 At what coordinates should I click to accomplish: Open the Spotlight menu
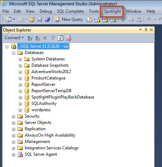(x=112, y=11)
